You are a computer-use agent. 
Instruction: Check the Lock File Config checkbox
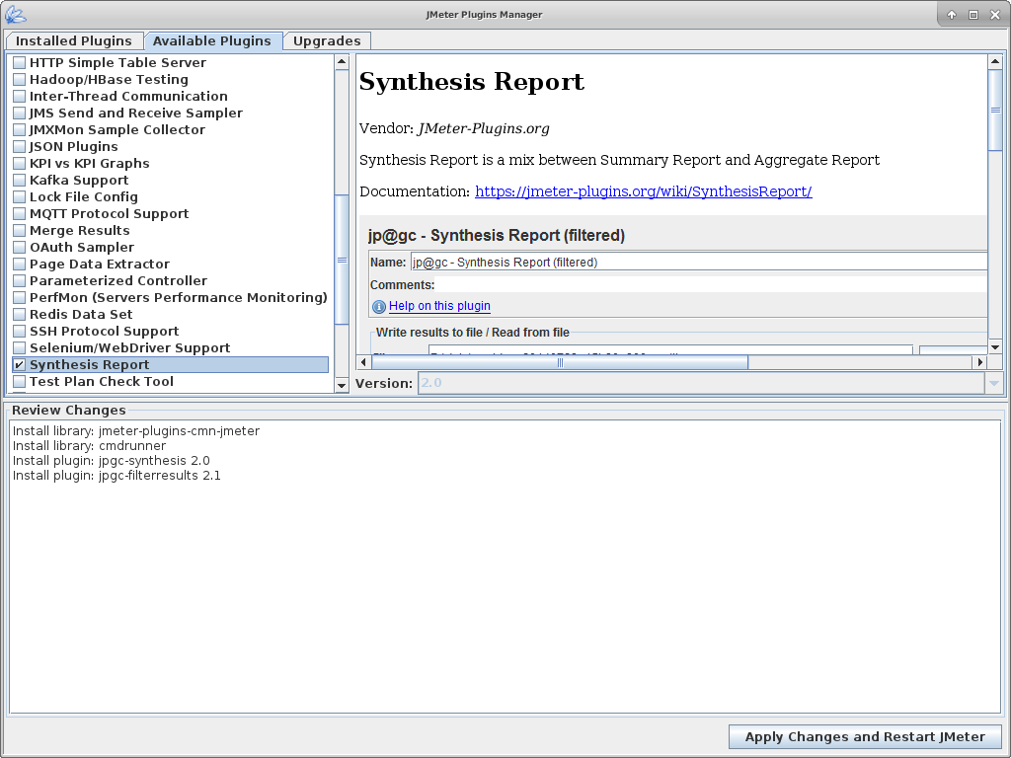20,196
